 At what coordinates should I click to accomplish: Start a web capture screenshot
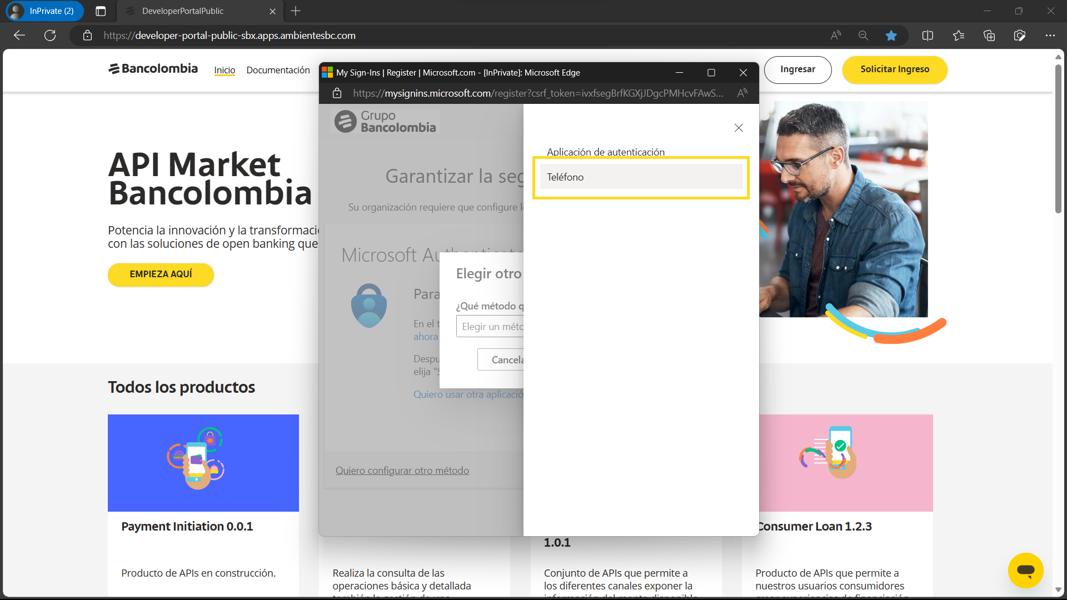1020,35
